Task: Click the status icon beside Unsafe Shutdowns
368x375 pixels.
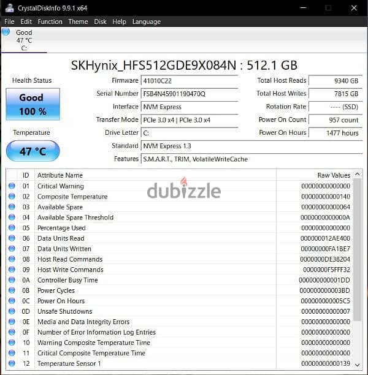Action: coord(12,311)
